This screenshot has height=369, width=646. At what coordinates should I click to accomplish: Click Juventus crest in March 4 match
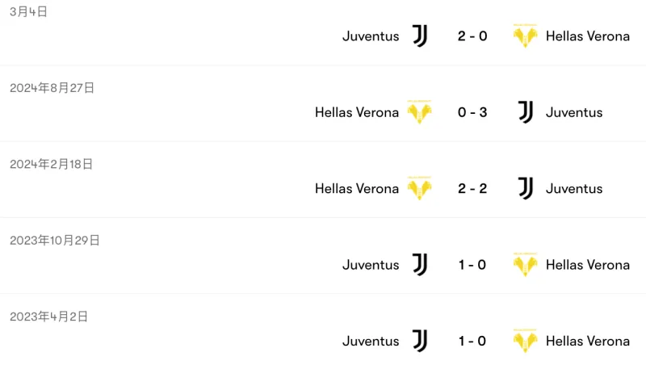420,36
